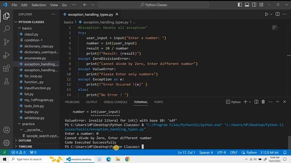
Task: Click errors and warnings status indicator
Action: (18, 153)
